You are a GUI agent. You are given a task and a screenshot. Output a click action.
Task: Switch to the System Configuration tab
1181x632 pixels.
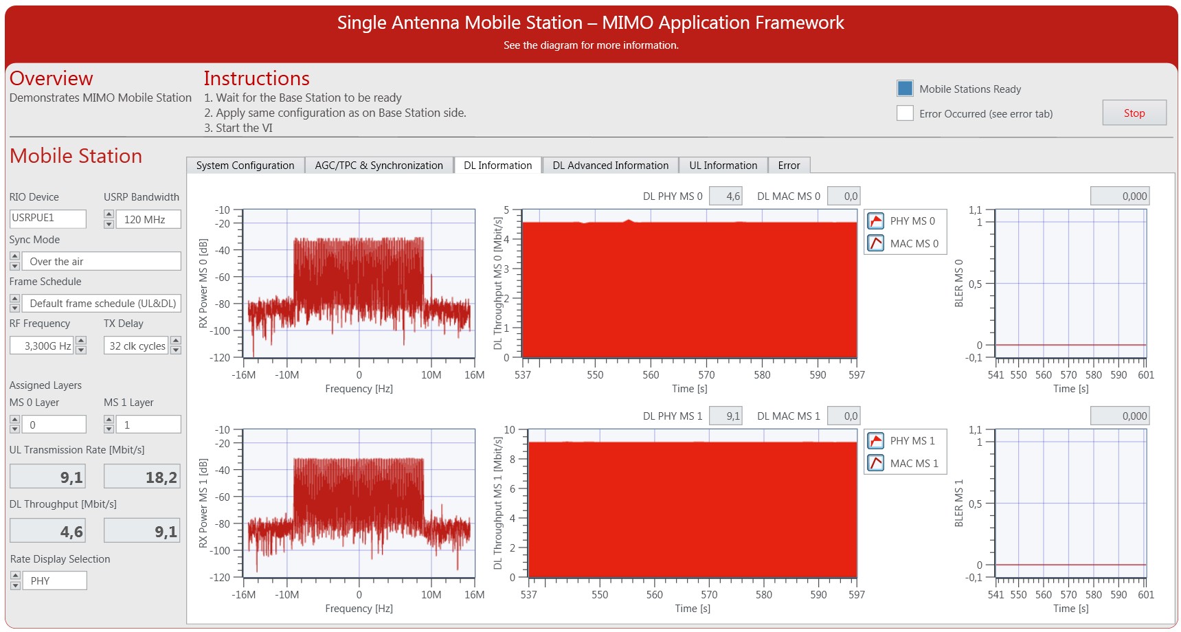tap(245, 165)
